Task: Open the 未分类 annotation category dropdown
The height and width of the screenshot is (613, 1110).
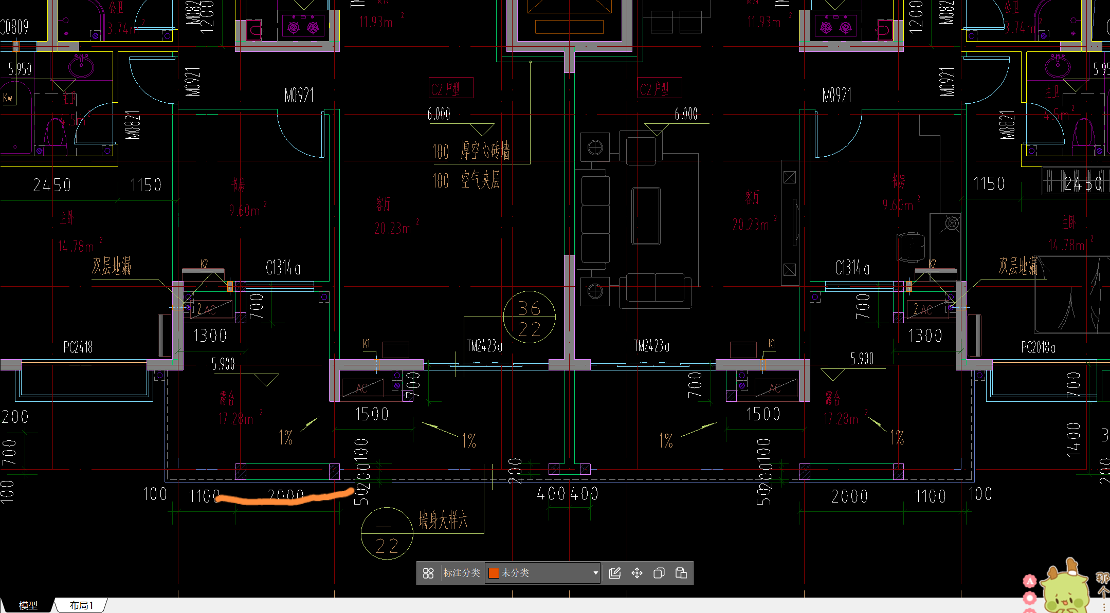Action: click(x=543, y=573)
